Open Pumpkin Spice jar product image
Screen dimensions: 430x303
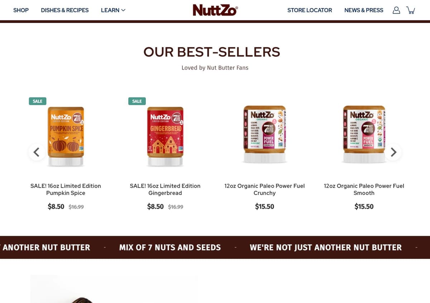[66, 136]
